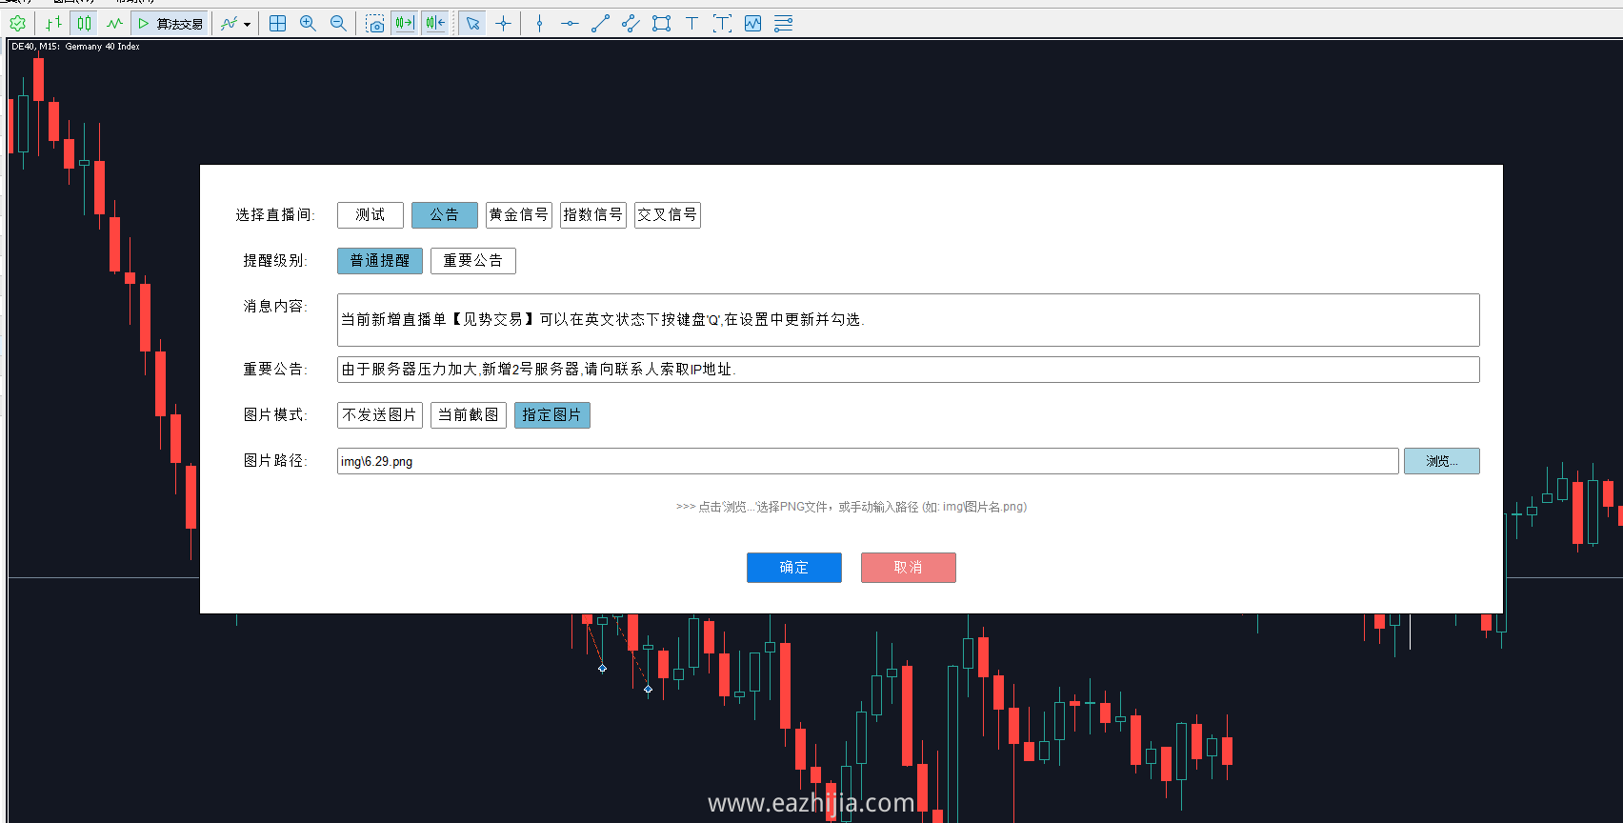Confirm with the blue 确定 button

[x=794, y=568]
